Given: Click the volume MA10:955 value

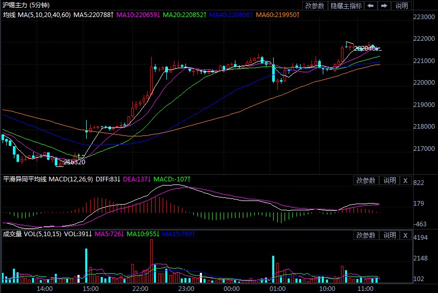Looking at the screenshot, I should 143,234.
